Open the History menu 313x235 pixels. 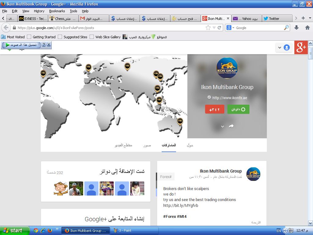[39, 11]
